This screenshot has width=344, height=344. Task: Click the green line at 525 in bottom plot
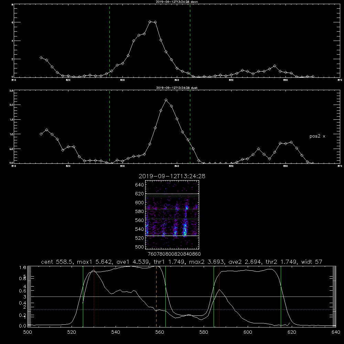tap(83, 296)
